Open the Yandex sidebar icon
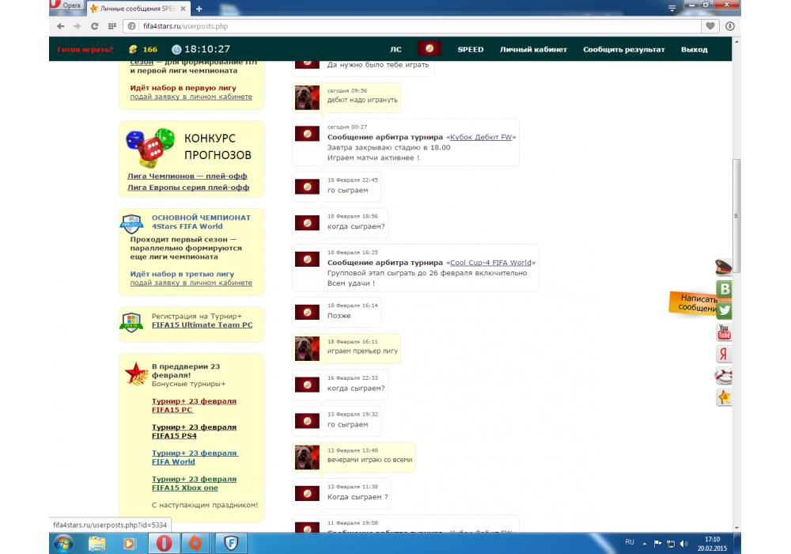 [x=724, y=354]
